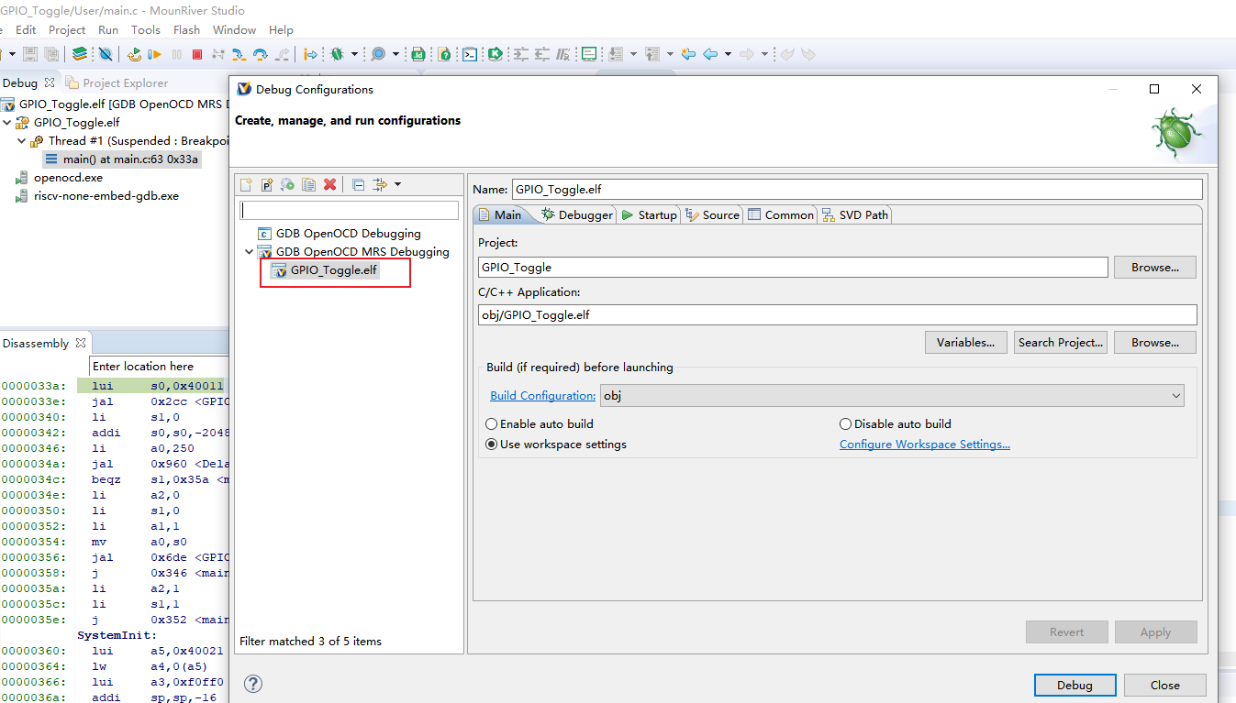This screenshot has height=703, width=1236.
Task: Click New launch configuration icon
Action: pyautogui.click(x=246, y=184)
